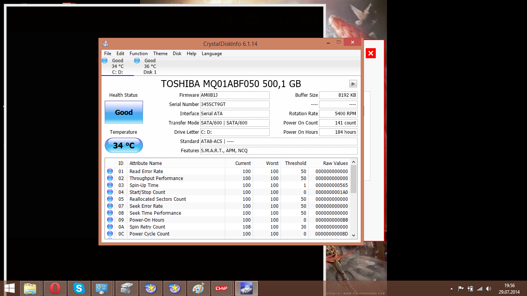The image size is (527, 296).
Task: Select the Reallocated Sectors Count row name
Action: pos(158,199)
